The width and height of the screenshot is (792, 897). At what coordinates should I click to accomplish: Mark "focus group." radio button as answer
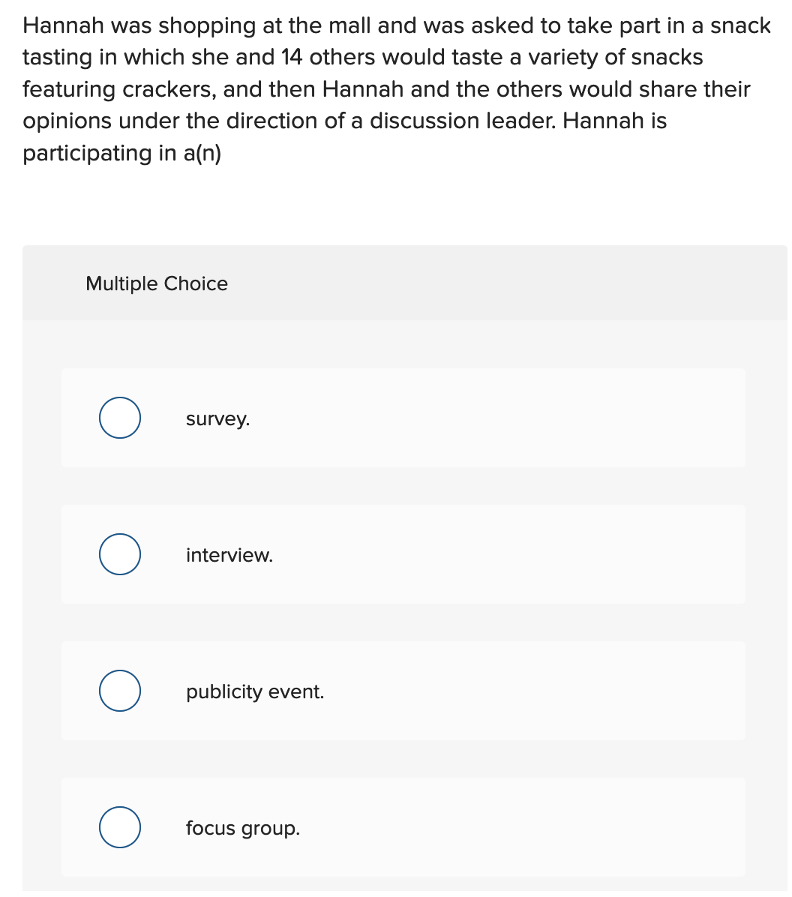pyautogui.click(x=120, y=827)
